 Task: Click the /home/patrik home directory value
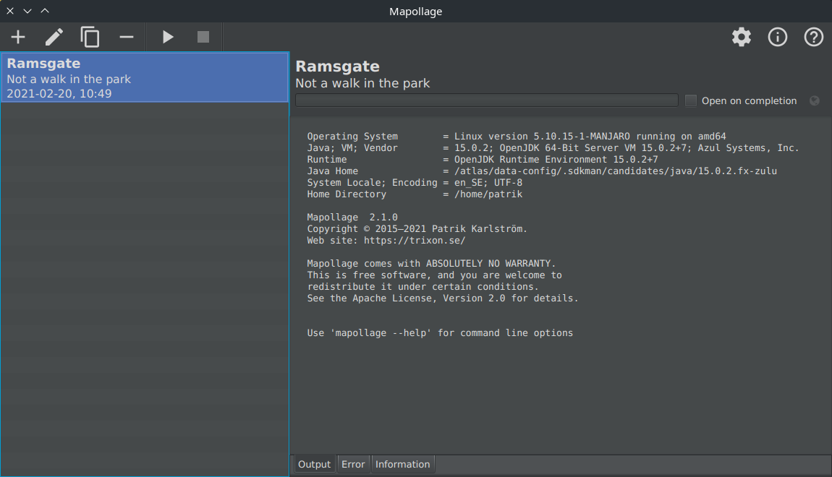(x=488, y=194)
